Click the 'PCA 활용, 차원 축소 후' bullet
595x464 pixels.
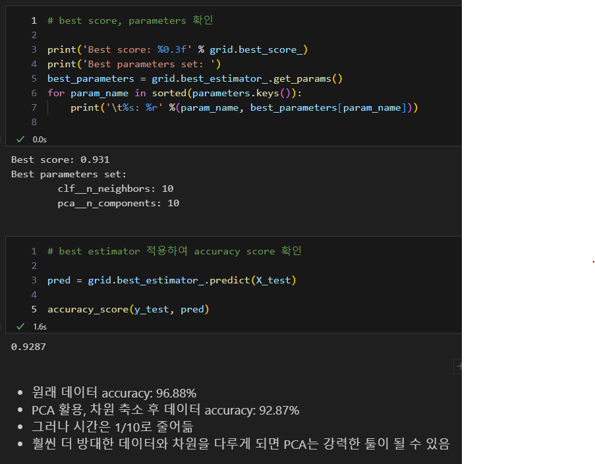[x=165, y=410]
